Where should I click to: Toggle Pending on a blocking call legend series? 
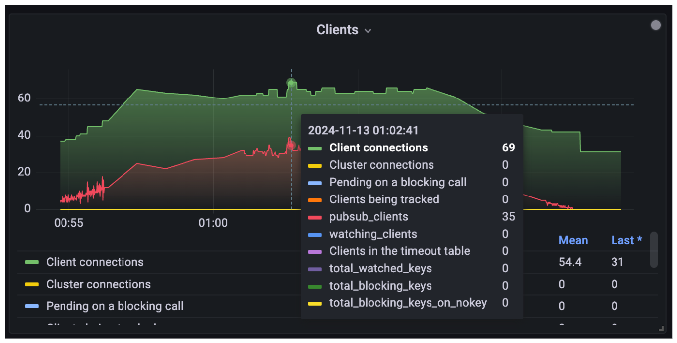click(x=115, y=306)
